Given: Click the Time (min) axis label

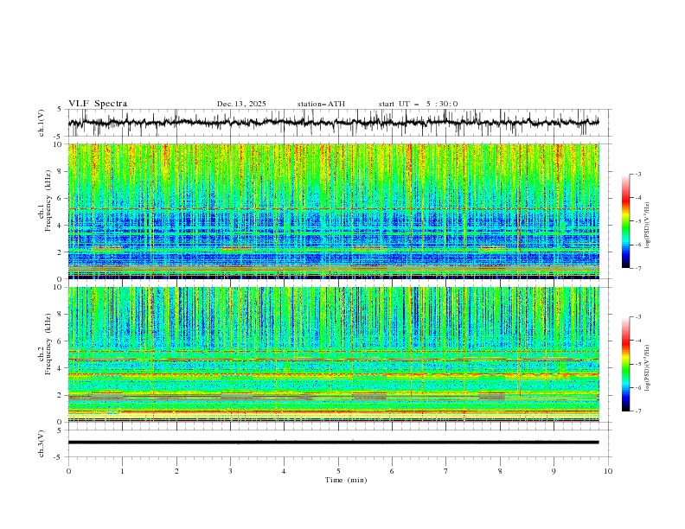Looking at the screenshot, I should click(345, 479).
